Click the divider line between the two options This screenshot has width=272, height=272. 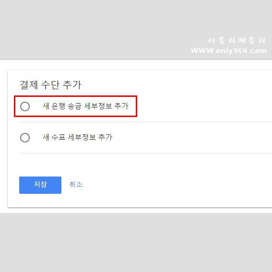pyautogui.click(x=145, y=122)
